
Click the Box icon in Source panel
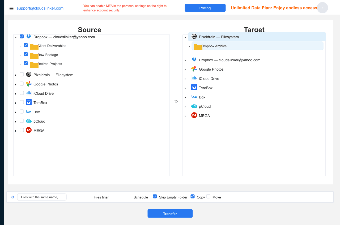tap(29, 112)
